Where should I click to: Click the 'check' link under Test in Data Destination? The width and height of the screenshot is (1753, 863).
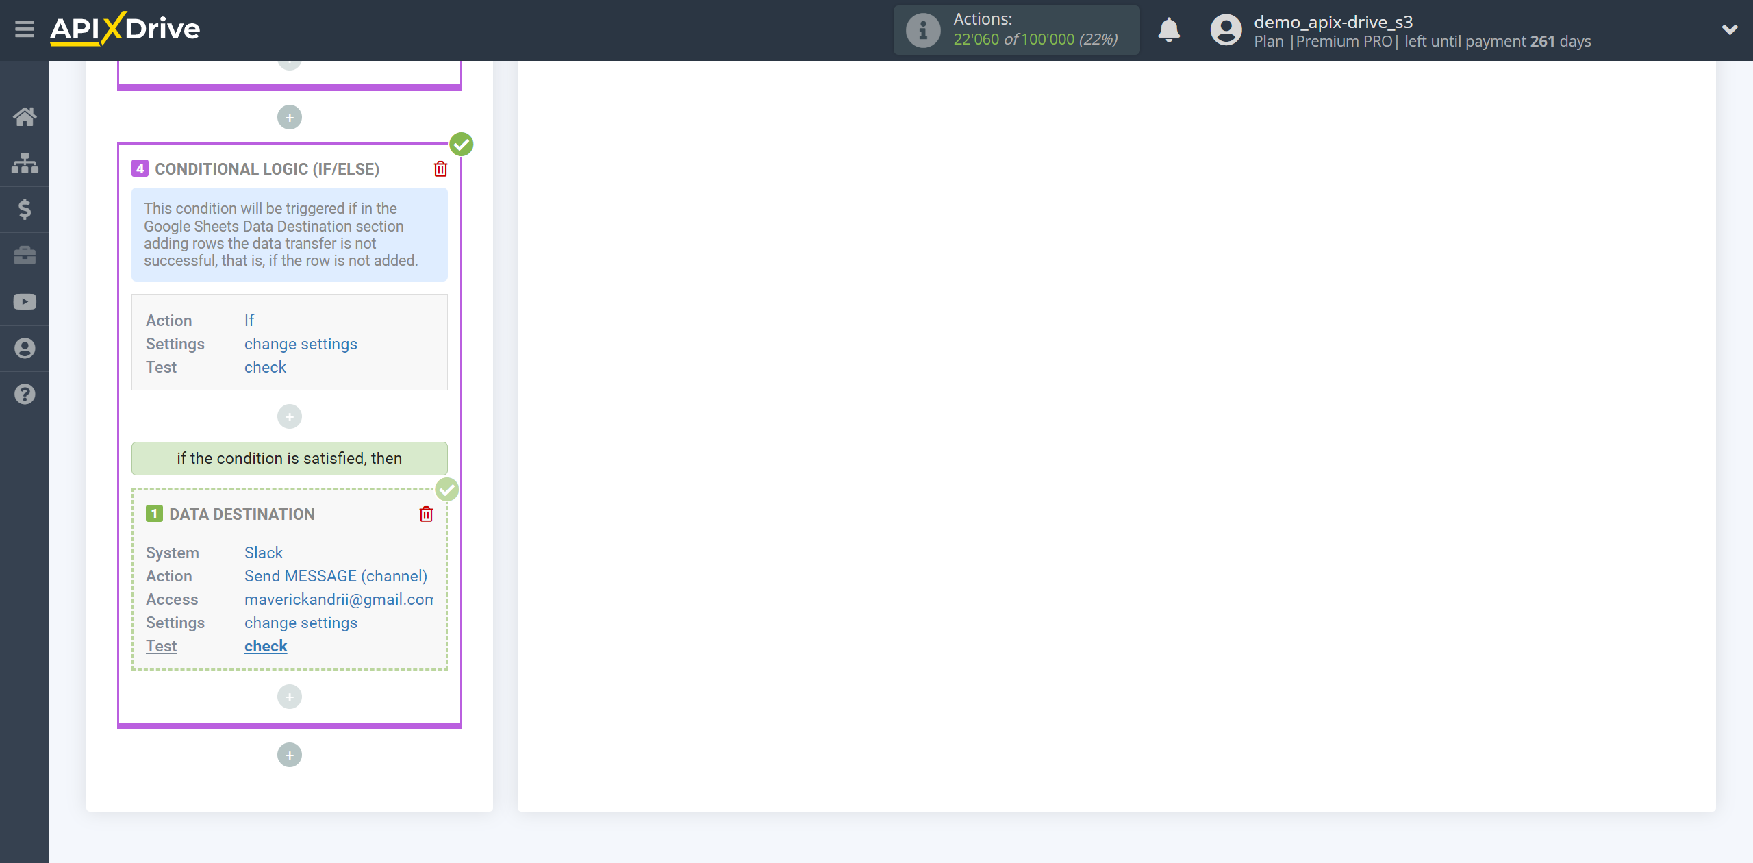coord(265,645)
